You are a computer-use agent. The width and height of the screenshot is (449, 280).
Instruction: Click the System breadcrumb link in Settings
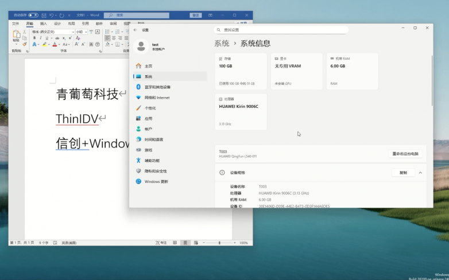[x=222, y=44]
